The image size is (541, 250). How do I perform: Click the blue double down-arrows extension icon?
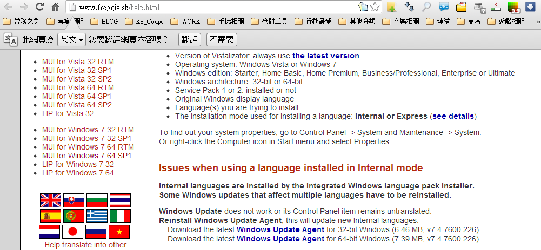[409, 7]
